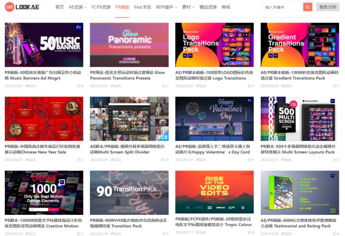This screenshot has height=236, width=345.
Task: Open the red Chinese New Year thumbnail
Action: pos(44,119)
